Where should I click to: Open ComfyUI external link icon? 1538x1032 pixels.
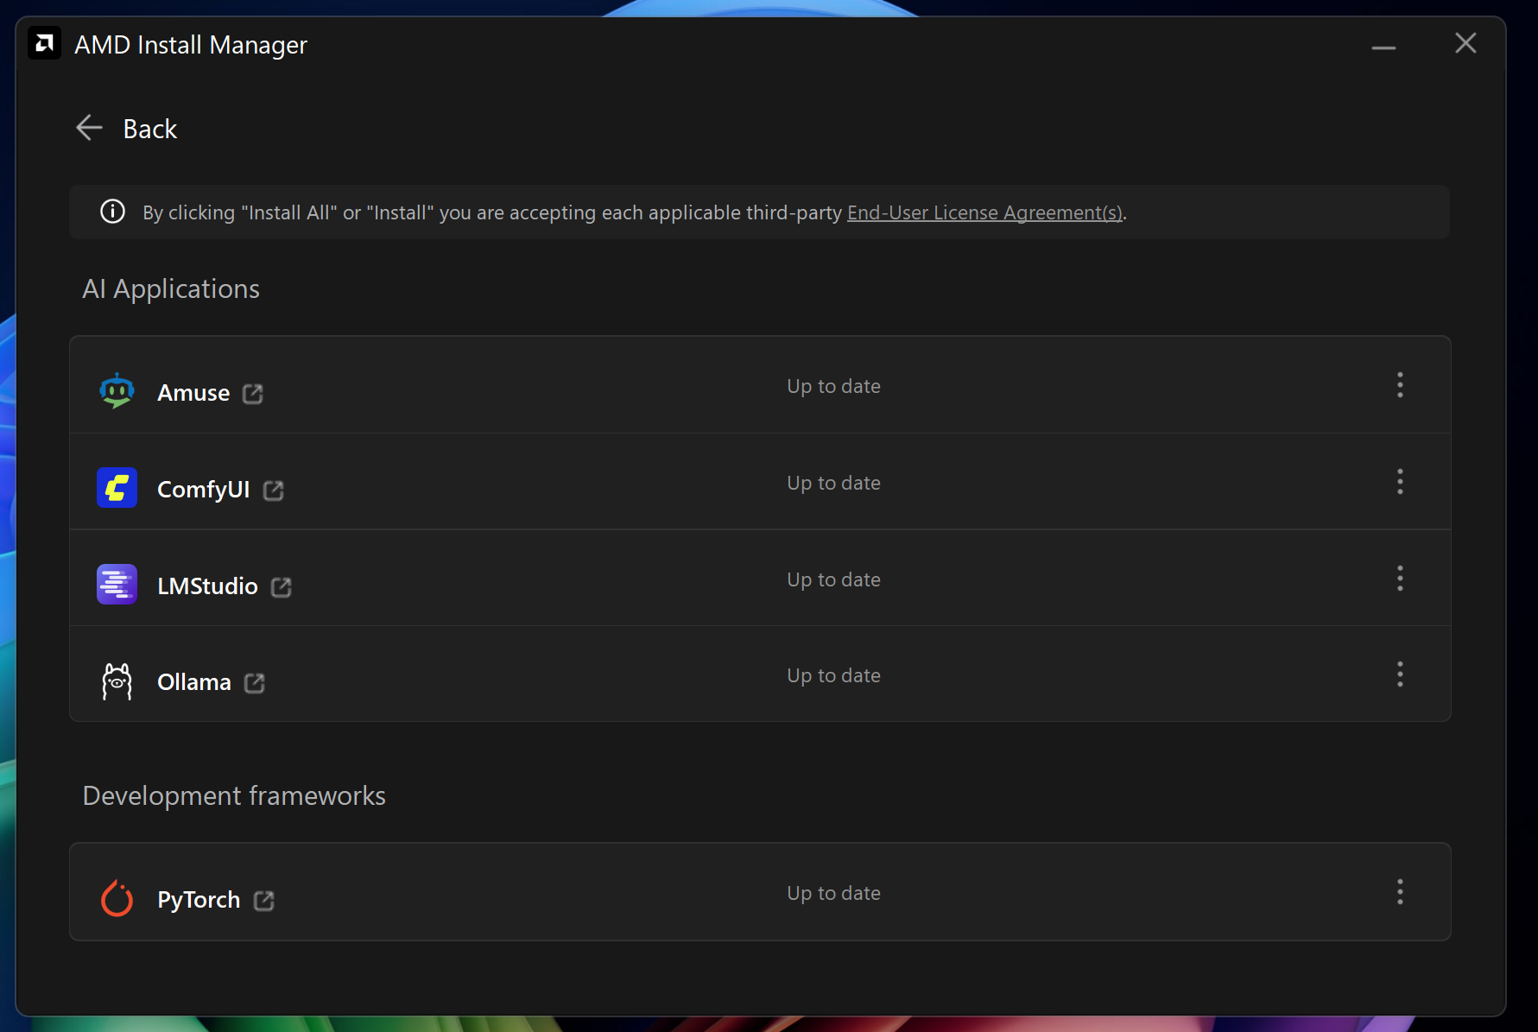tap(274, 491)
